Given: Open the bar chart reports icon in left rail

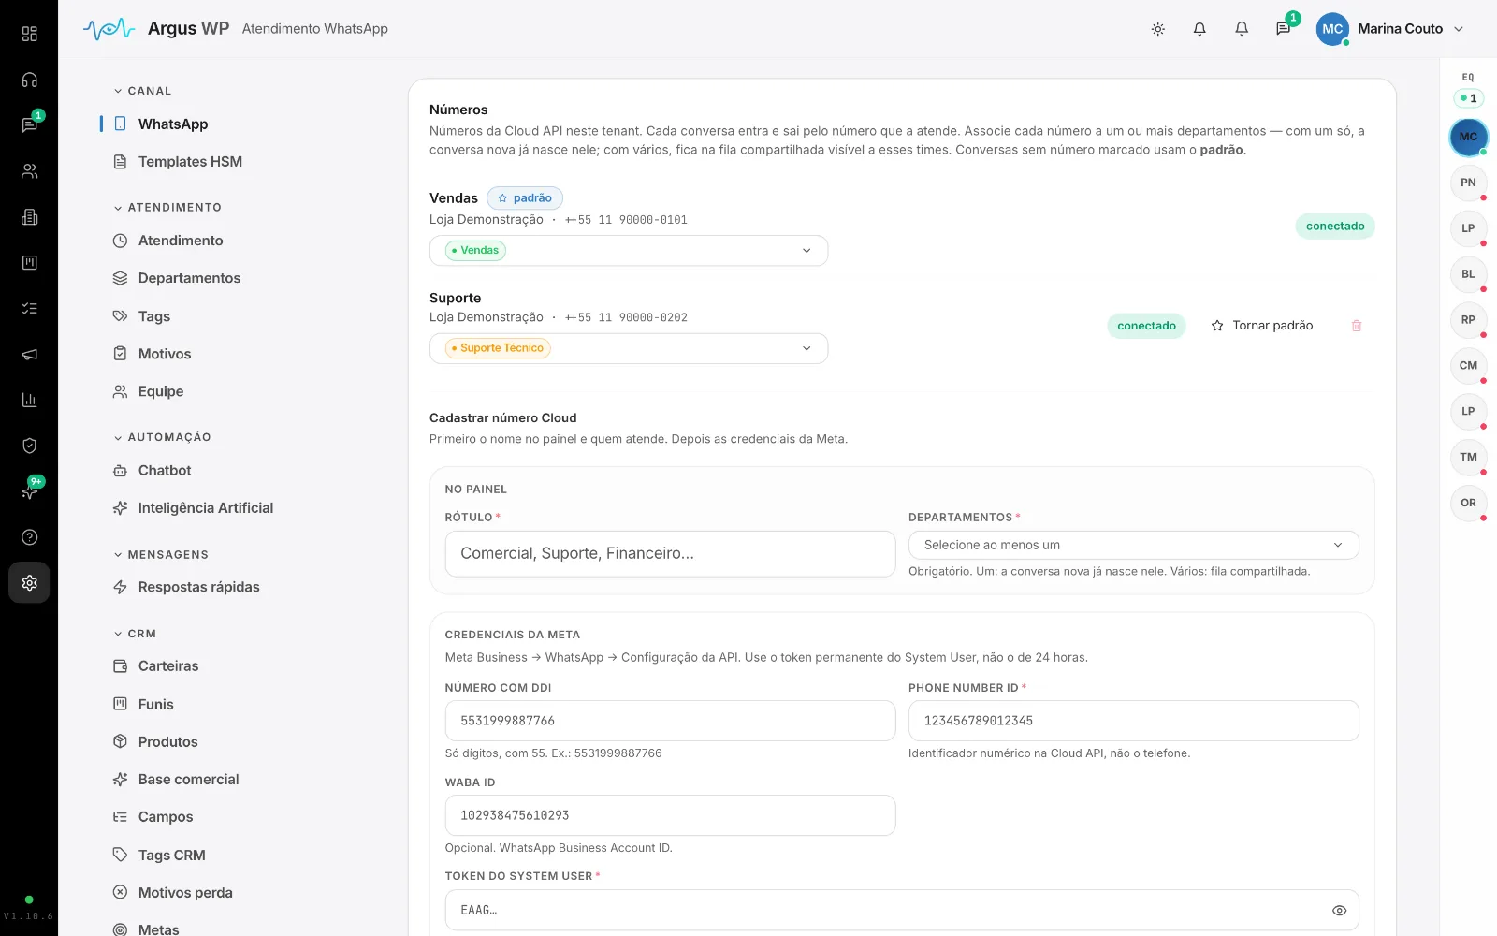Looking at the screenshot, I should pos(29,400).
